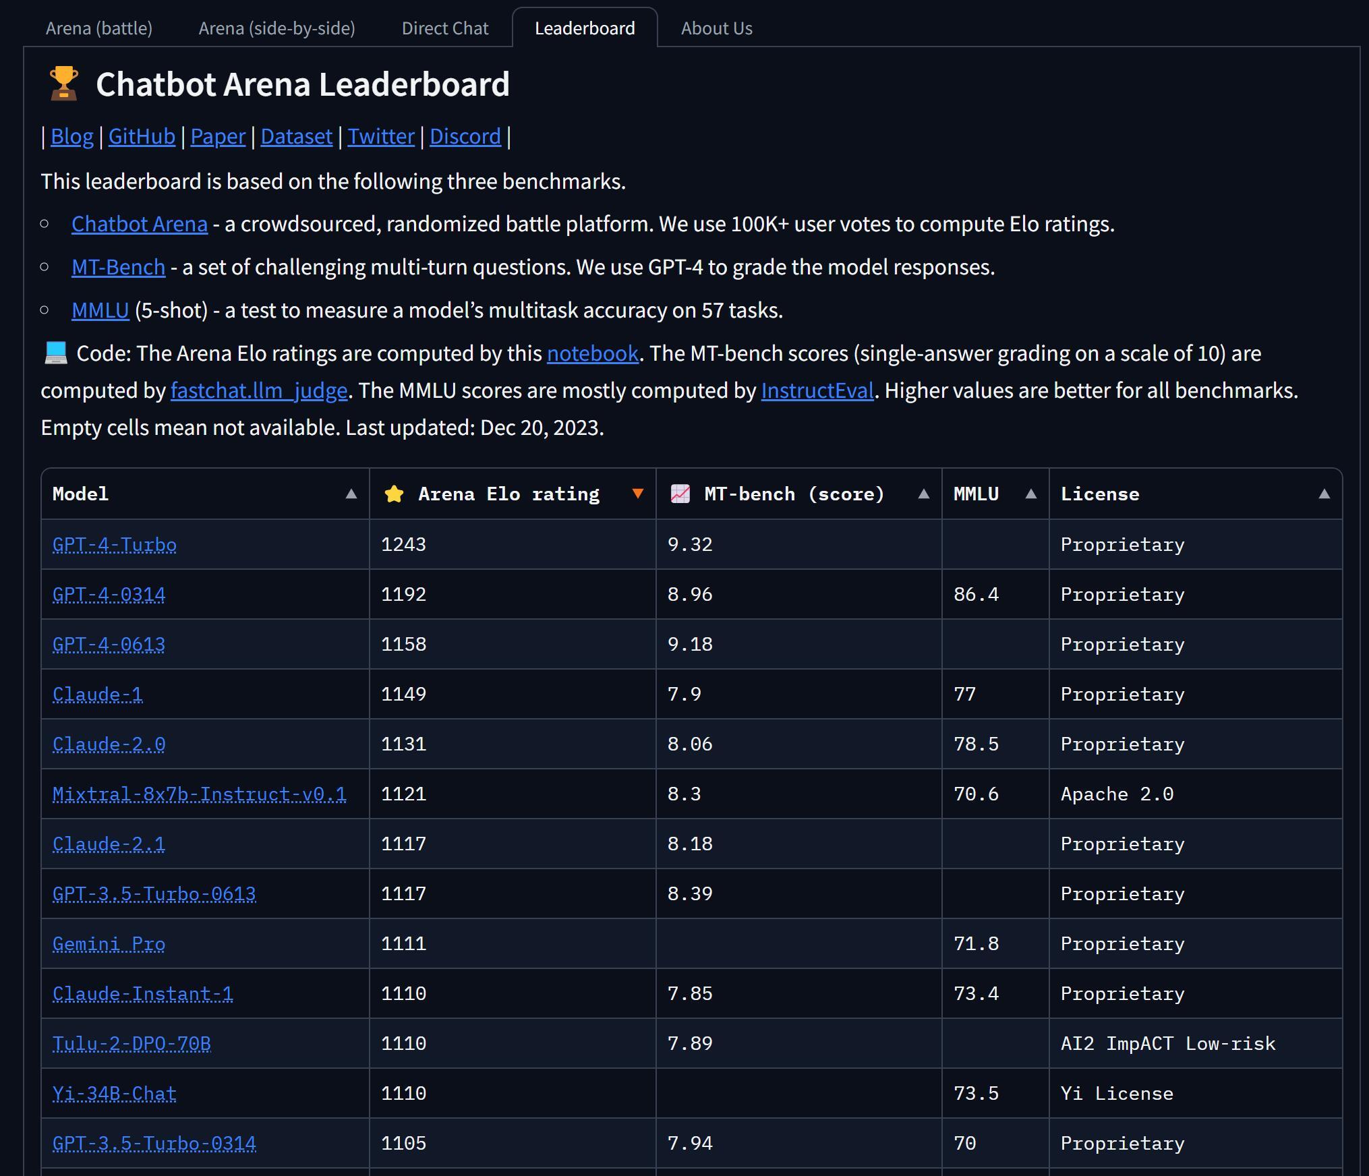Open the MT-Bench benchmark link
The height and width of the screenshot is (1176, 1369).
pyautogui.click(x=118, y=267)
